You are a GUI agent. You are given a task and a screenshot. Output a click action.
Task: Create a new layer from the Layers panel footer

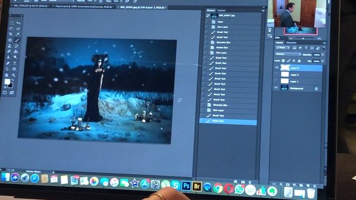click(x=308, y=186)
